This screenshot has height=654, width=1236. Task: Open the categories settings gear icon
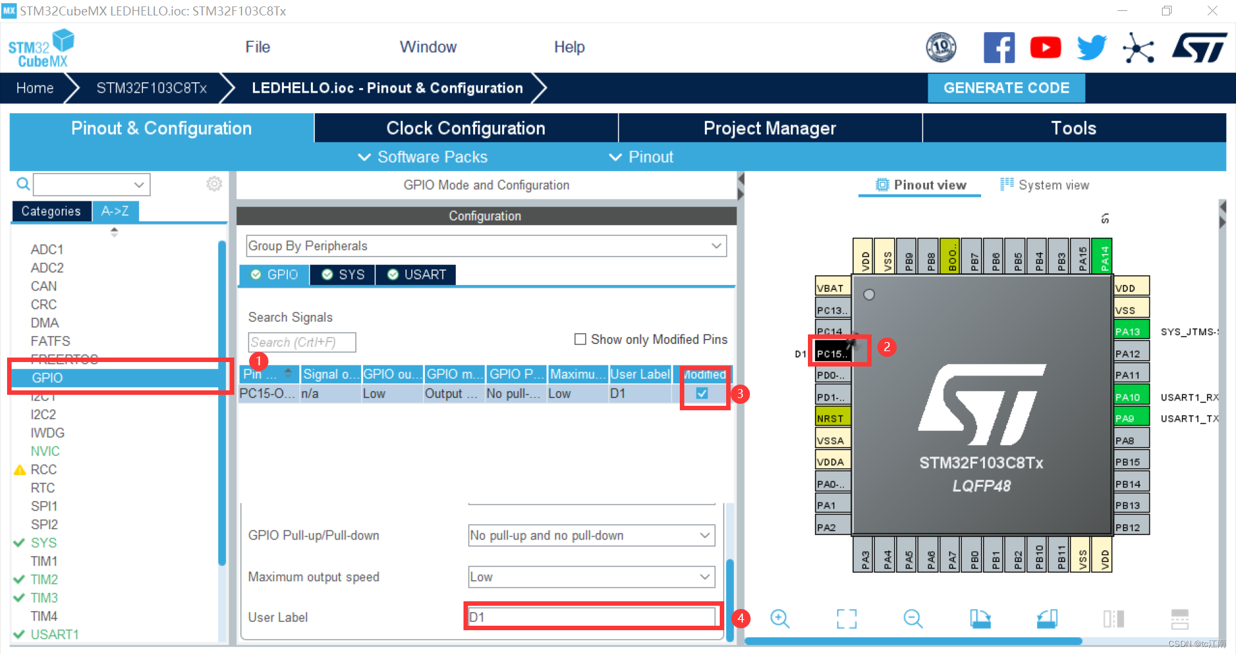pyautogui.click(x=214, y=184)
